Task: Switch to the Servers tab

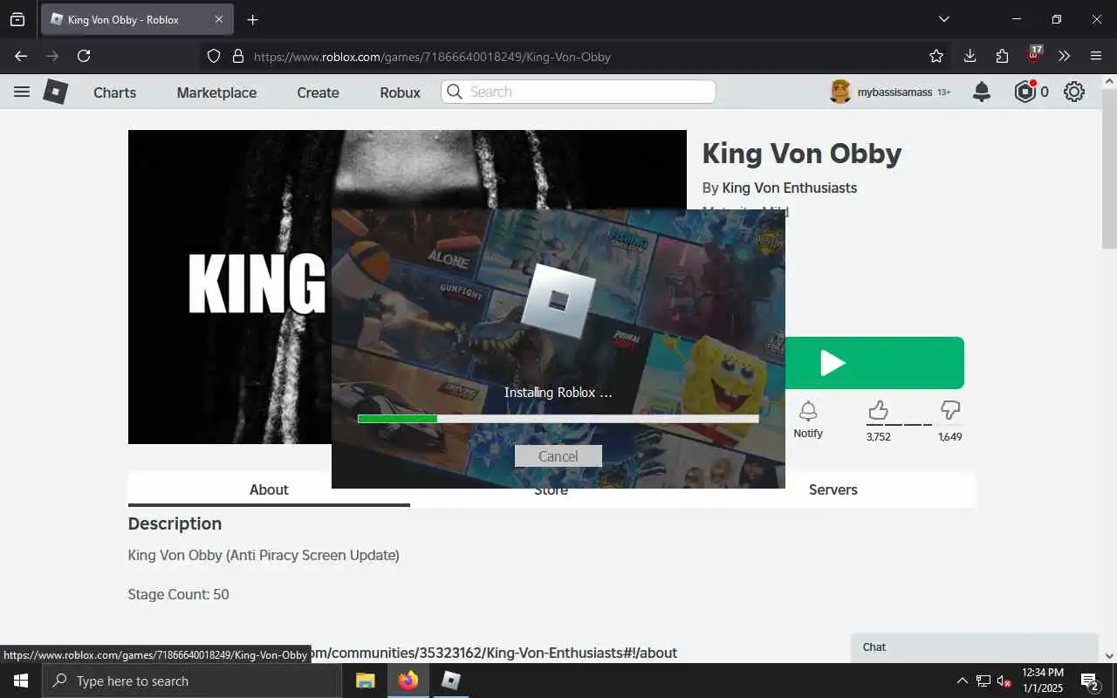Action: coord(833,489)
